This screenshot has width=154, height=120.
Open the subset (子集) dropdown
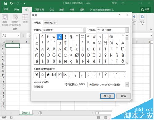tap(127, 30)
